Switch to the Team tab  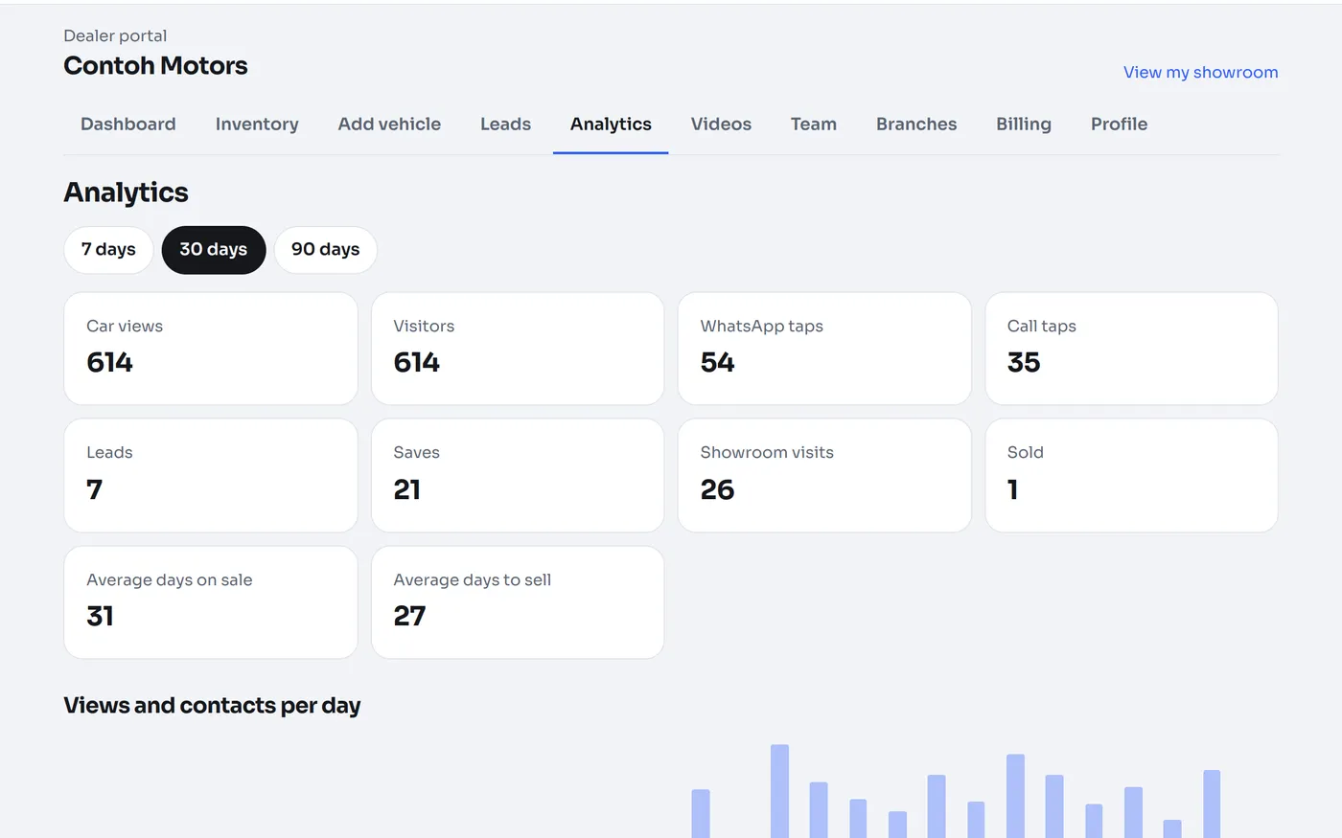pyautogui.click(x=814, y=125)
